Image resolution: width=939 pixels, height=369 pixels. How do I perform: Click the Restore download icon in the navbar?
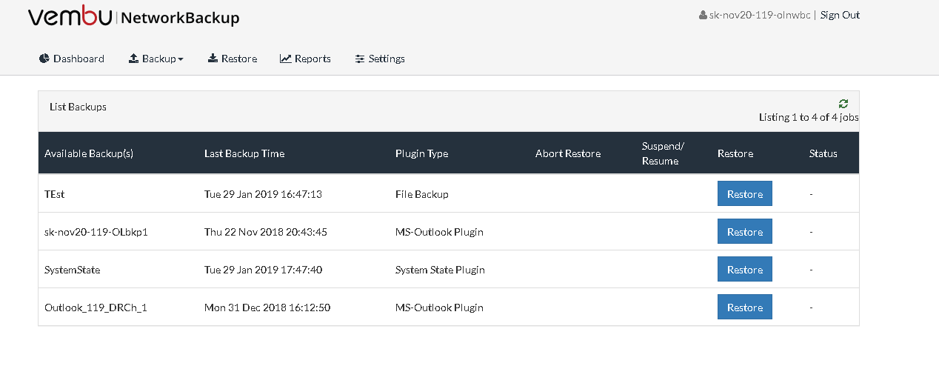pos(213,59)
